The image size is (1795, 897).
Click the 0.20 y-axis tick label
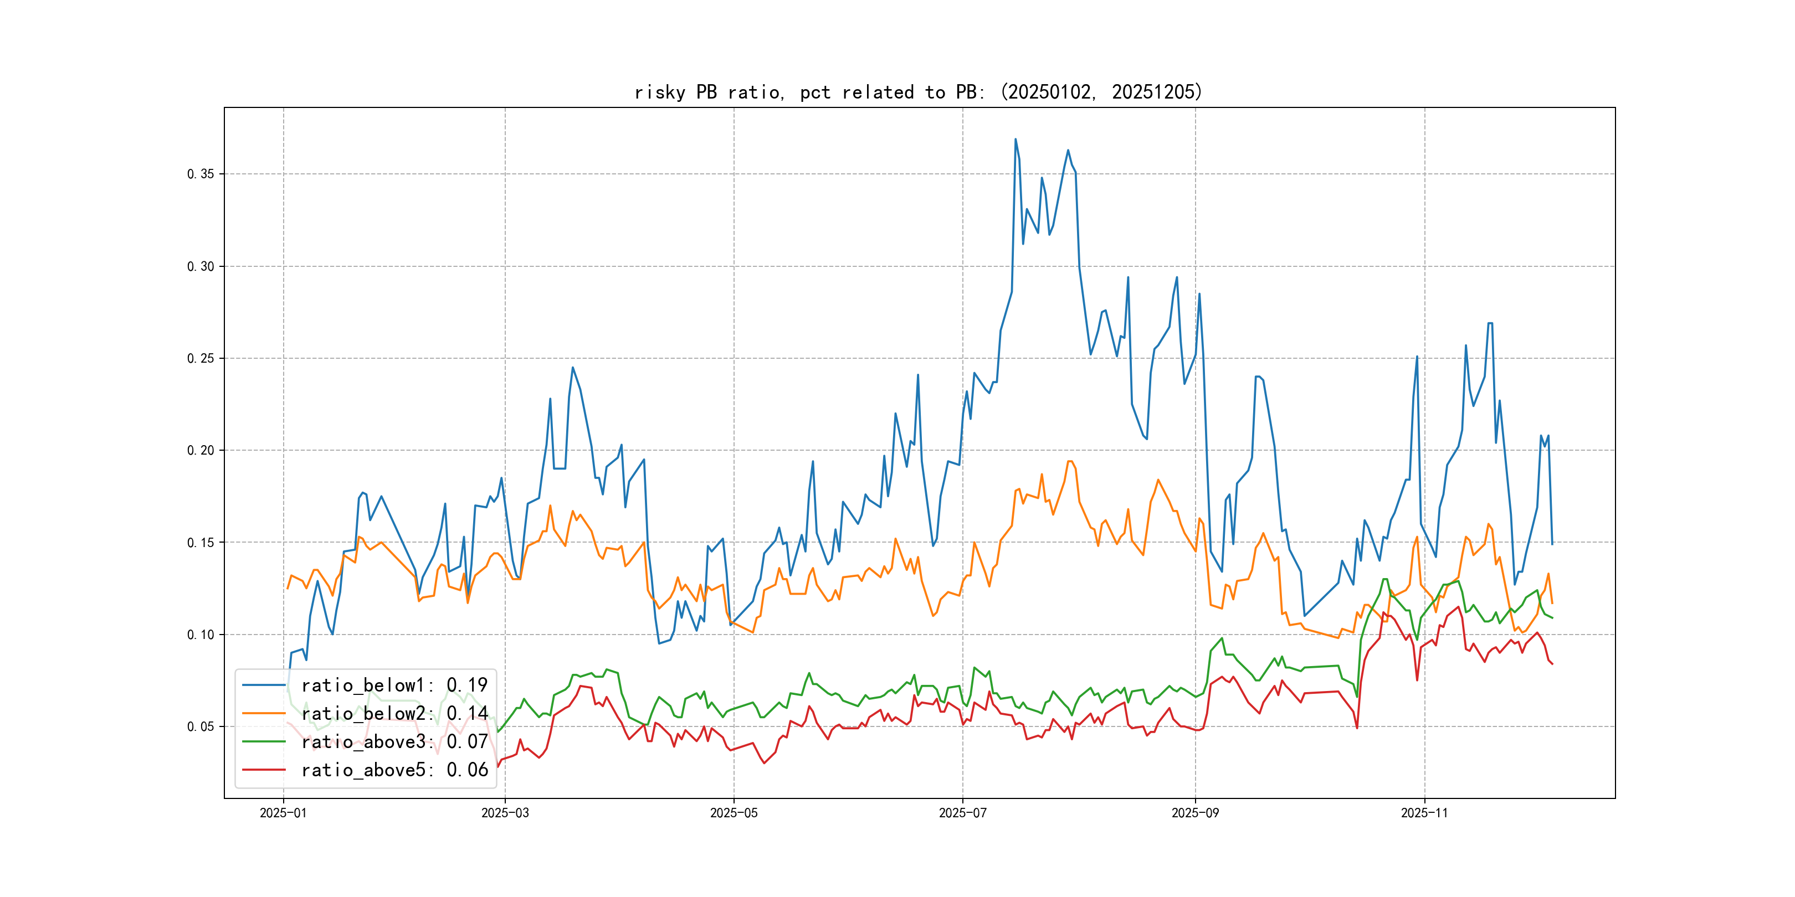coord(201,451)
